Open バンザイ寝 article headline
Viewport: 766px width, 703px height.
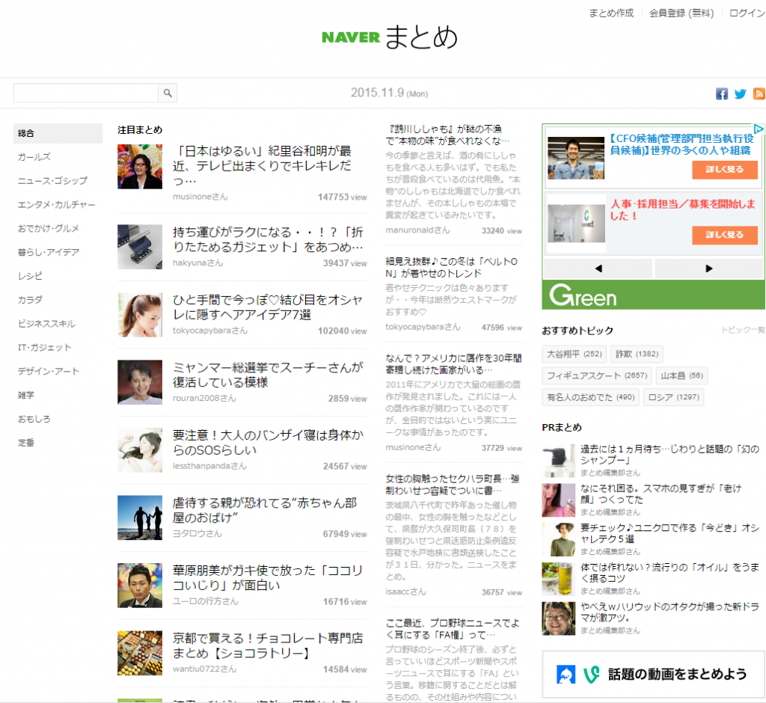click(269, 442)
